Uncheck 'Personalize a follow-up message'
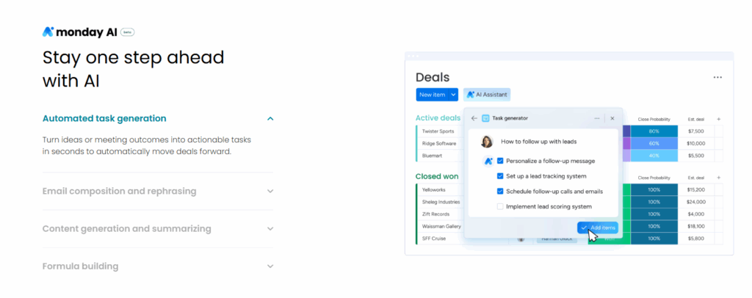The height and width of the screenshot is (298, 752). pyautogui.click(x=500, y=161)
